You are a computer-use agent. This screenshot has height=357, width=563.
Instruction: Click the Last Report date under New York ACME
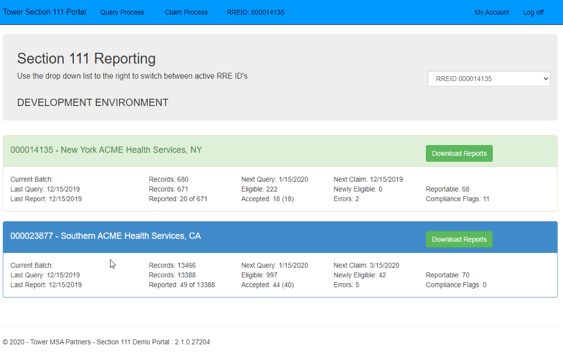click(x=46, y=198)
